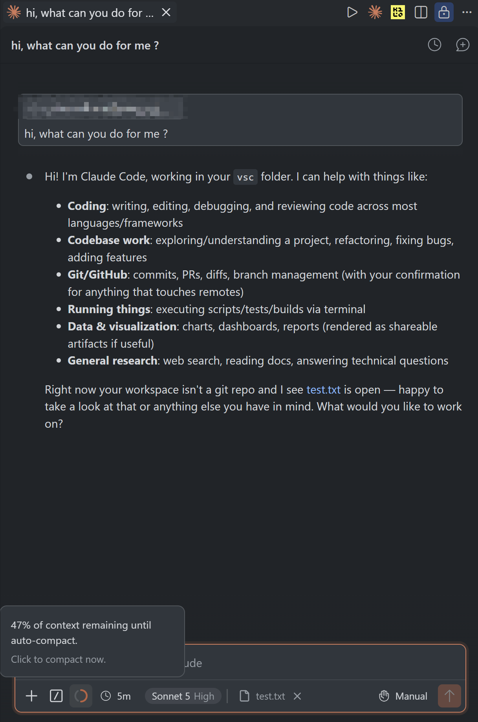Image resolution: width=478 pixels, height=722 pixels.
Task: Open session history via the clock icon
Action: (434, 45)
